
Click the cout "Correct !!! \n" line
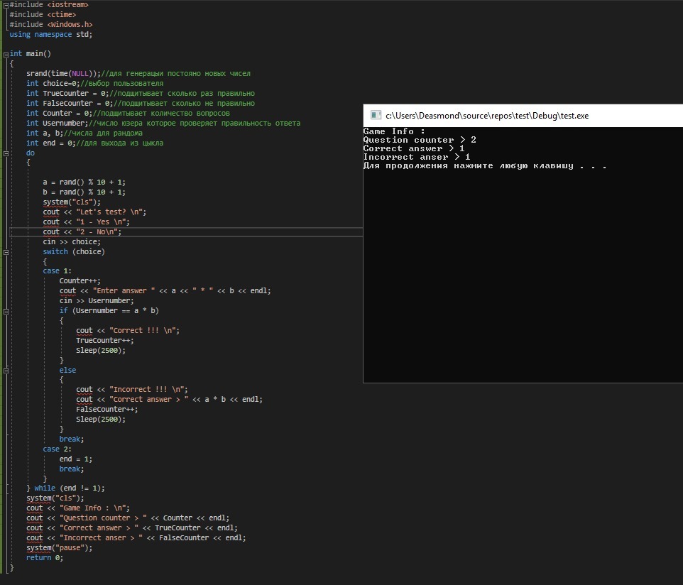[128, 331]
